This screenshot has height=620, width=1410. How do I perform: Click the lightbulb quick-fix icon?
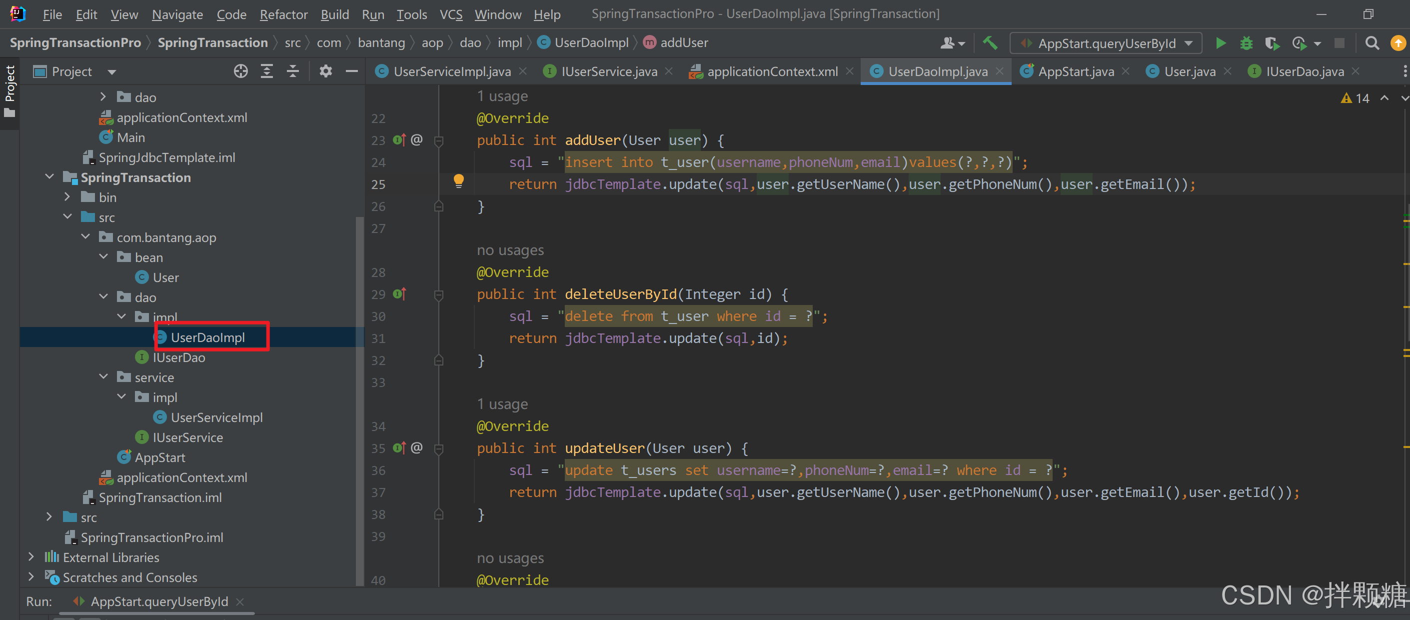459,180
